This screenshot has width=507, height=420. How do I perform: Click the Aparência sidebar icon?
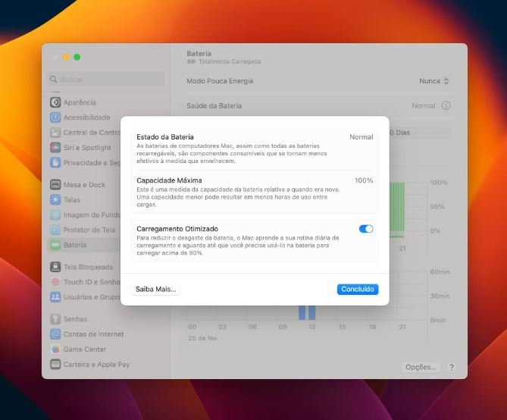[x=55, y=102]
